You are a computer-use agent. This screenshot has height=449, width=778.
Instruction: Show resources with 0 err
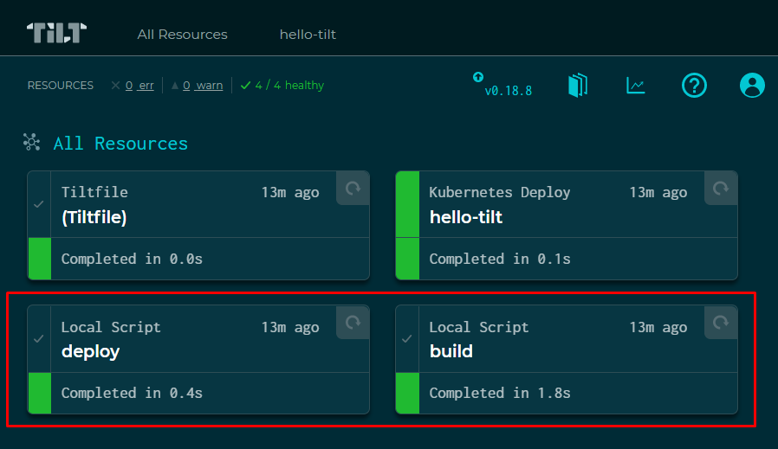[x=133, y=86]
